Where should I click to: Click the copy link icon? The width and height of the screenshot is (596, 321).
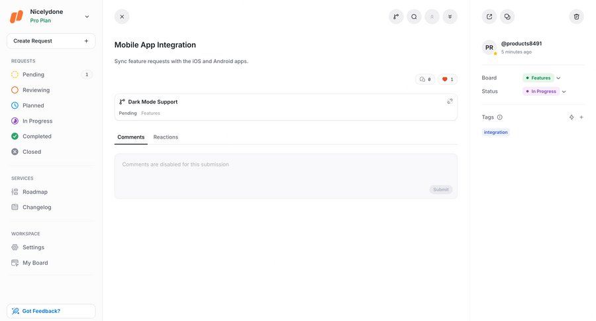[507, 17]
